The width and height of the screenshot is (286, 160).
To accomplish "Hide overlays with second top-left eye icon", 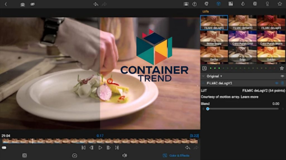I will pos(32,4).
